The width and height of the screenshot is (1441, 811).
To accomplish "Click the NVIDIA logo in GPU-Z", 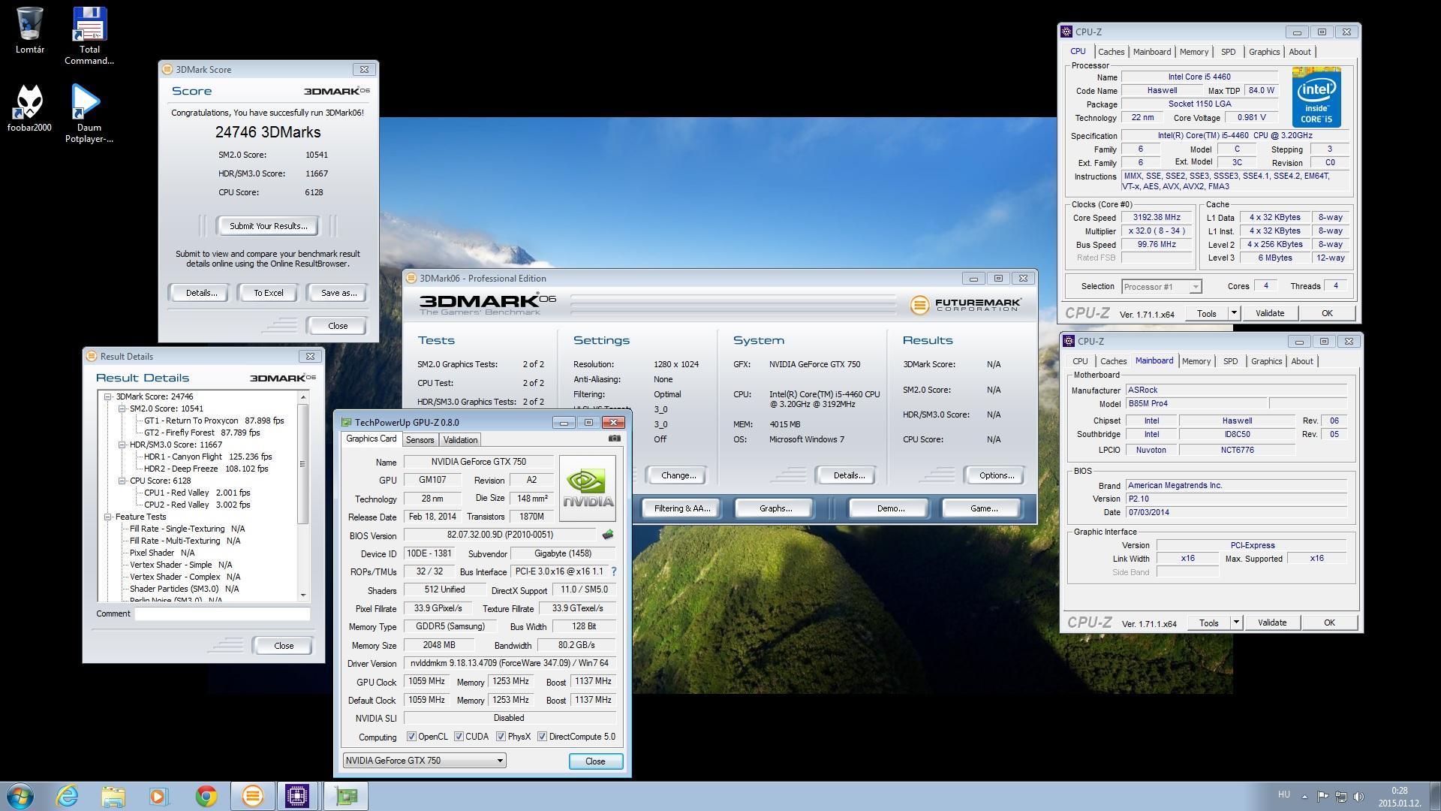I will [x=588, y=488].
